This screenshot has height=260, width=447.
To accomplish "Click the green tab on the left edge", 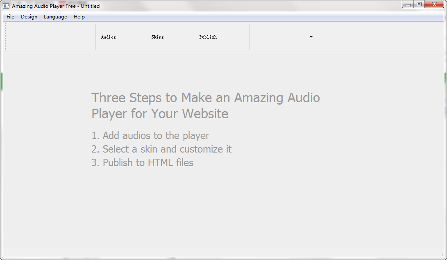I will pyautogui.click(x=2, y=81).
